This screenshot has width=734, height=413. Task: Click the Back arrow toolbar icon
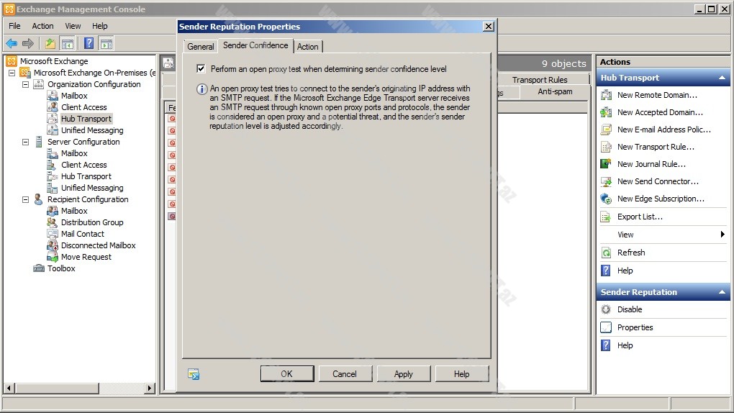(x=12, y=43)
